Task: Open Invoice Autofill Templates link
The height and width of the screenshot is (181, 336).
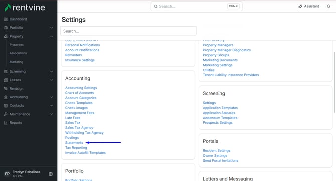Action: pos(85,153)
